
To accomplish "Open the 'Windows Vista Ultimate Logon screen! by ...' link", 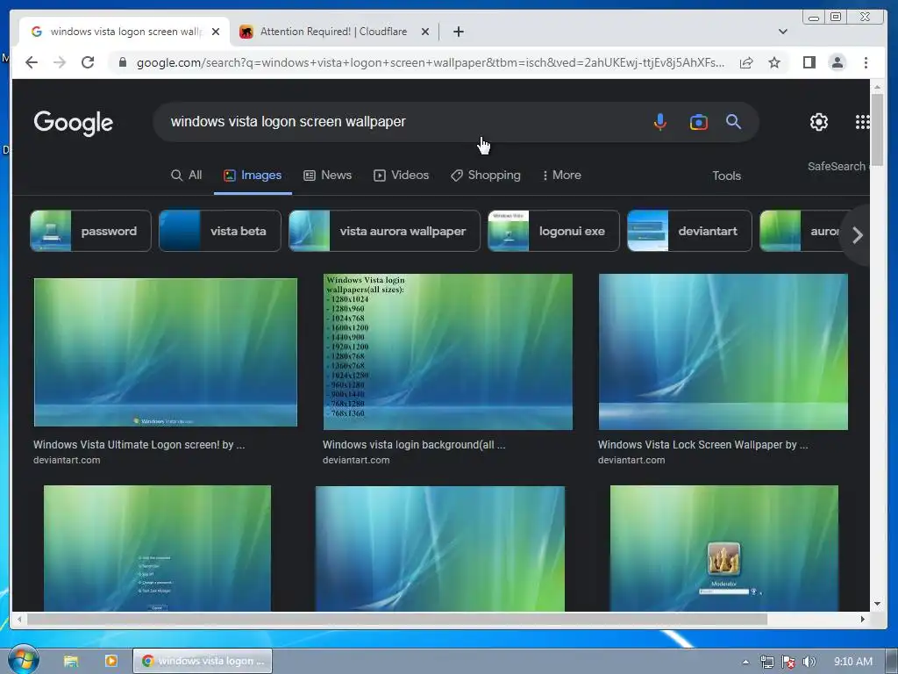I will [139, 445].
